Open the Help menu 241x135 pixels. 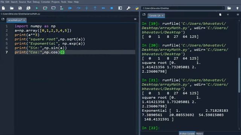(76, 2)
